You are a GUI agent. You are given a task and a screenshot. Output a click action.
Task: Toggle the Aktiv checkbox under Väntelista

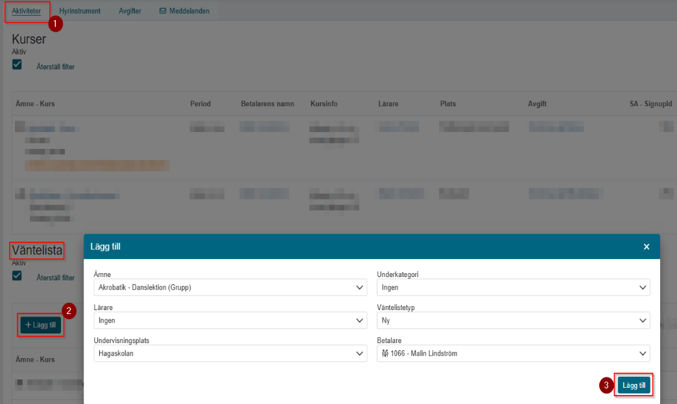pos(17,276)
